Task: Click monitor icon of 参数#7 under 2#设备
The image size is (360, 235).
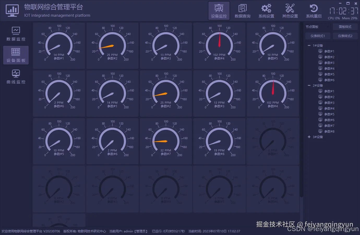Action: (320, 126)
